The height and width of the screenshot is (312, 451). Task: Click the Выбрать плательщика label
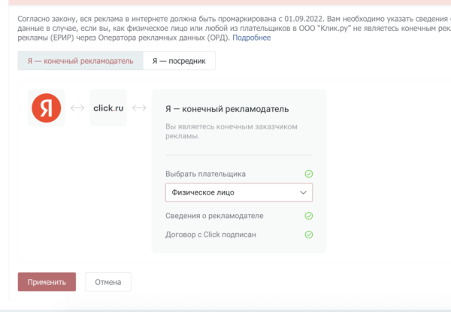click(x=205, y=174)
